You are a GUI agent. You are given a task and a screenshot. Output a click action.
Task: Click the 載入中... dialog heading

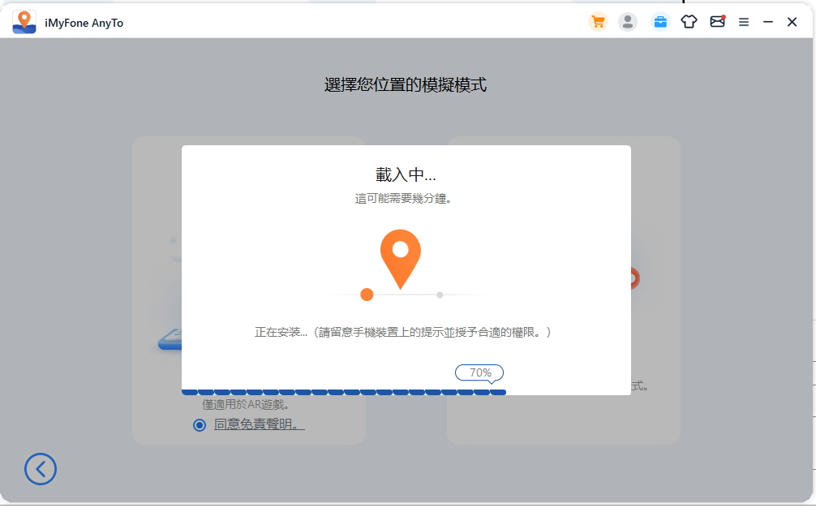[x=406, y=175]
